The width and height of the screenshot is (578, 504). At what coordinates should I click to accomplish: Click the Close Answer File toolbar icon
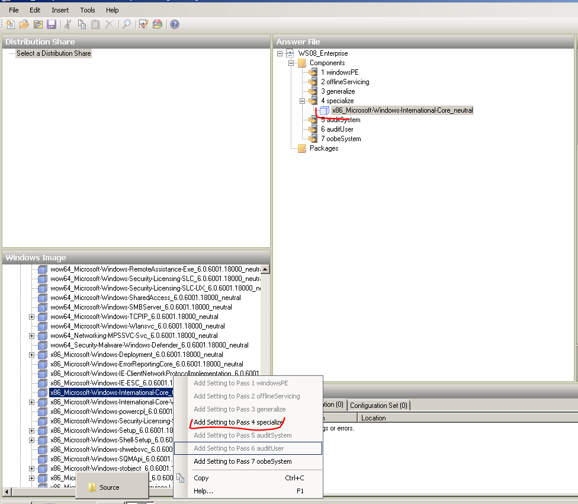click(38, 24)
